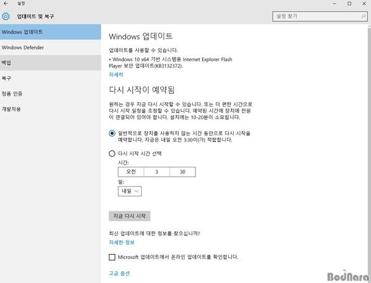Select automatic restart time radio button
Screen dimensions: 371x283
point(112,133)
